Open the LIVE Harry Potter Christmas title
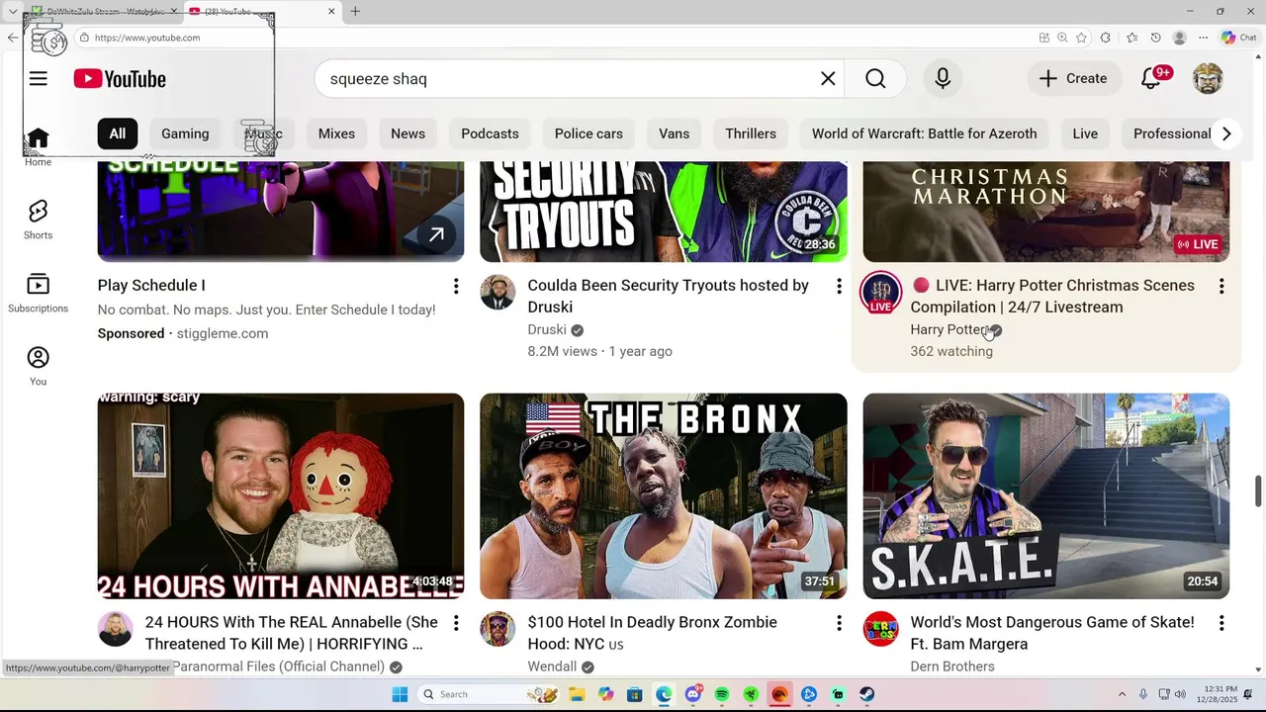The height and width of the screenshot is (712, 1266). 1052,296
